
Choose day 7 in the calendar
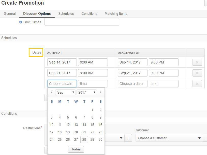coord(84,117)
